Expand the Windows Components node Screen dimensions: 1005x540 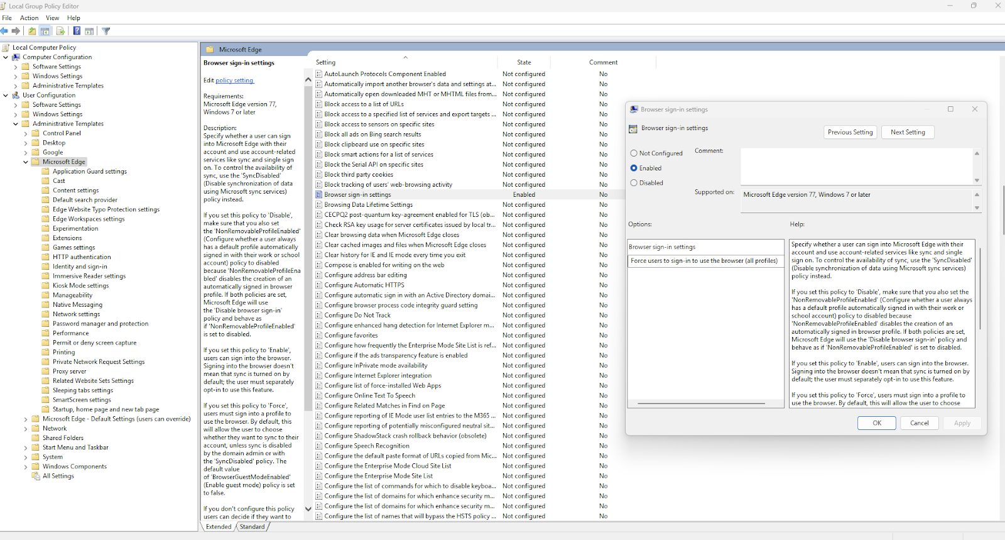coord(26,466)
